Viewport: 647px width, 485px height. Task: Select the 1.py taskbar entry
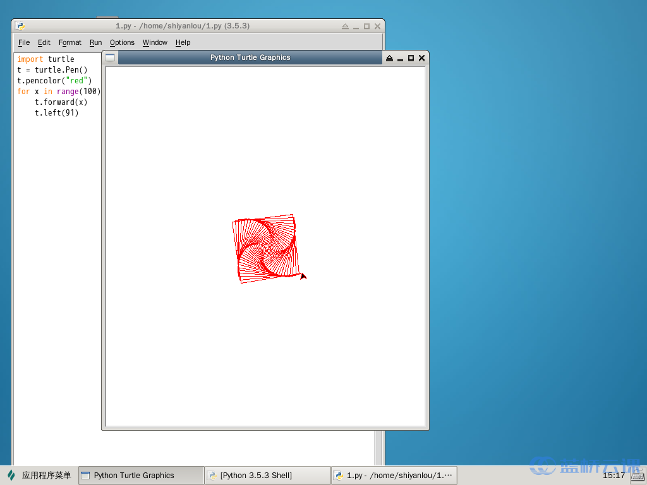click(x=394, y=476)
